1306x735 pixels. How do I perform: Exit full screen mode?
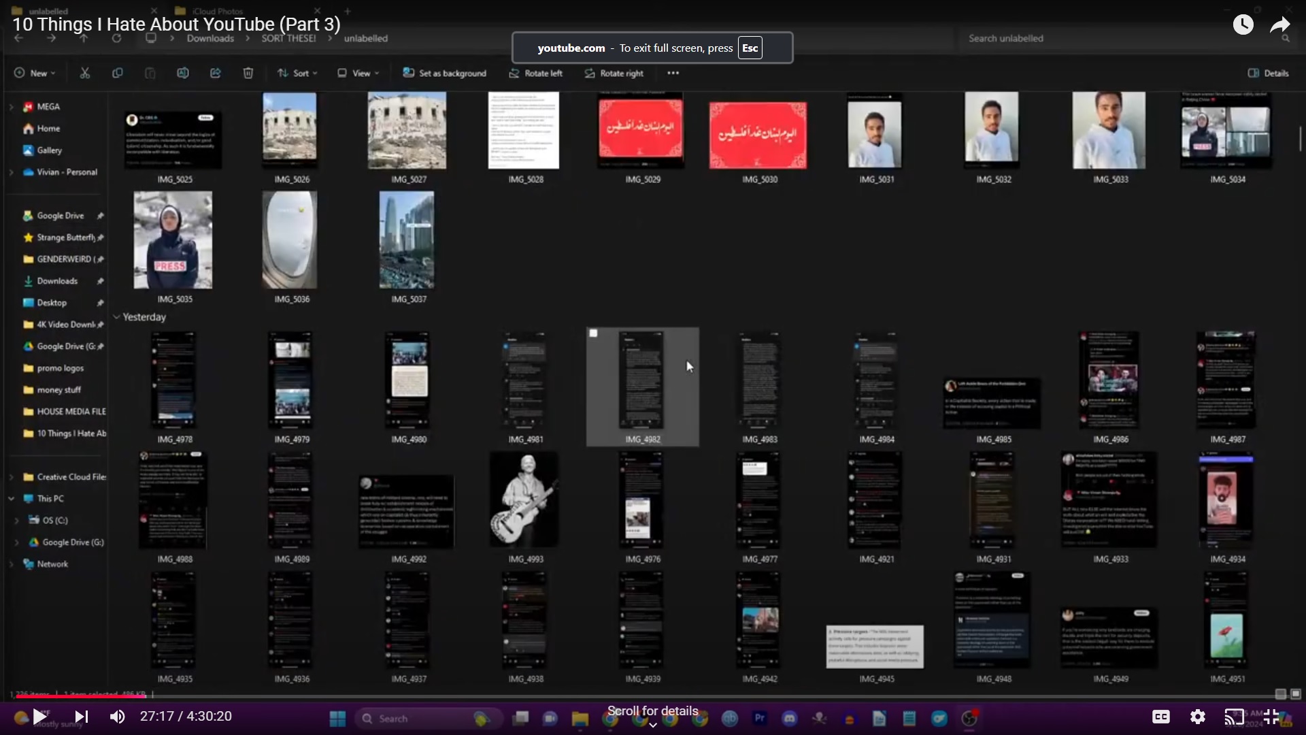click(x=1271, y=717)
